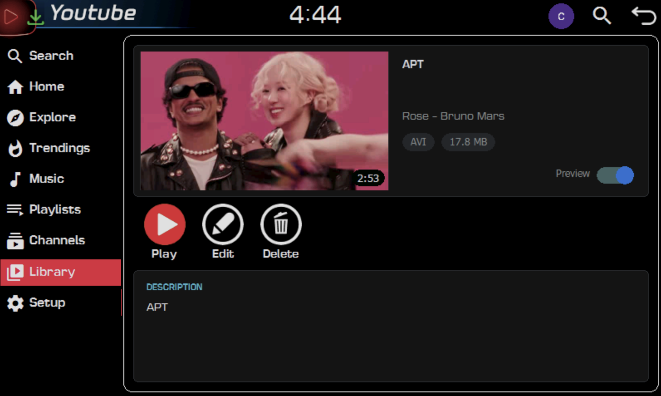Click the Rose - Bruno Mars artist text
This screenshot has width=661, height=396.
tap(453, 116)
